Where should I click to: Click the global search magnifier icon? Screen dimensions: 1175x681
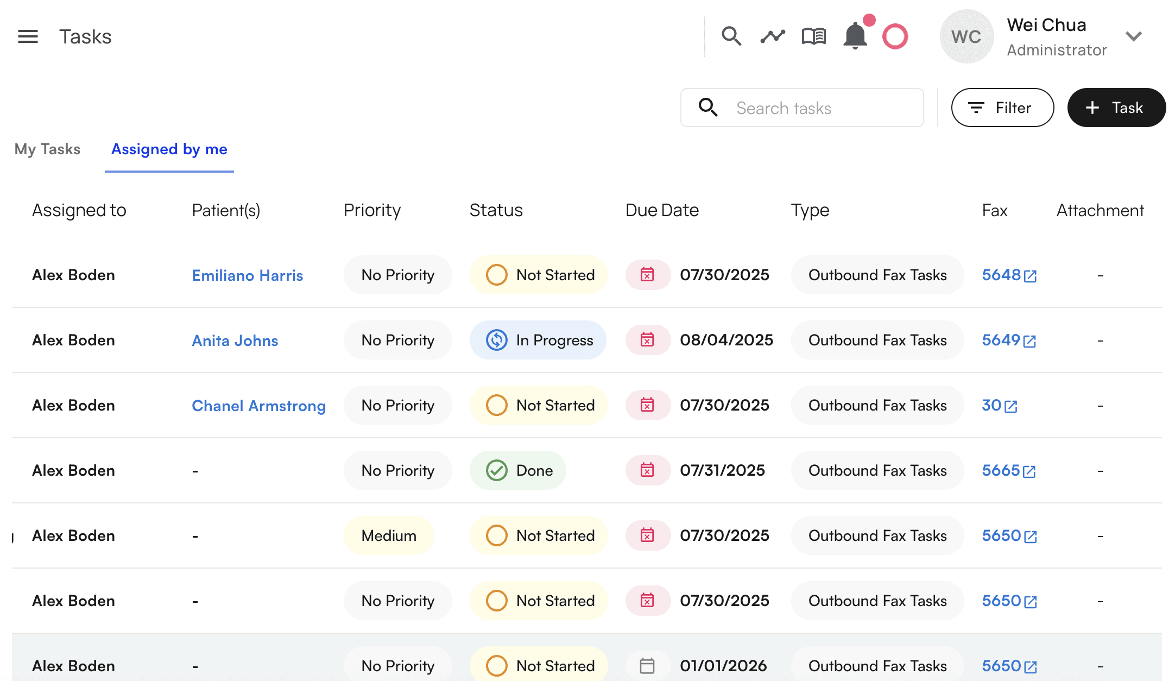coord(731,36)
